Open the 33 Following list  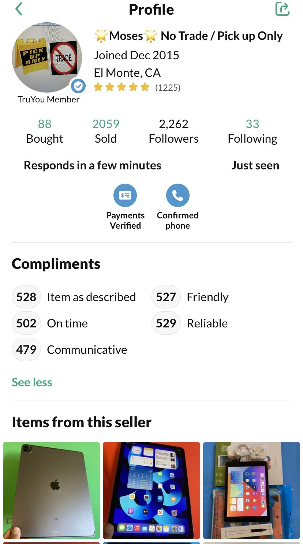tap(252, 131)
